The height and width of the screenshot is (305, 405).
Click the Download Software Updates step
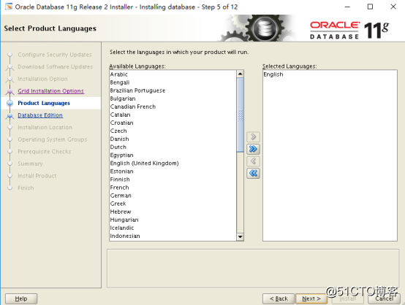click(56, 67)
